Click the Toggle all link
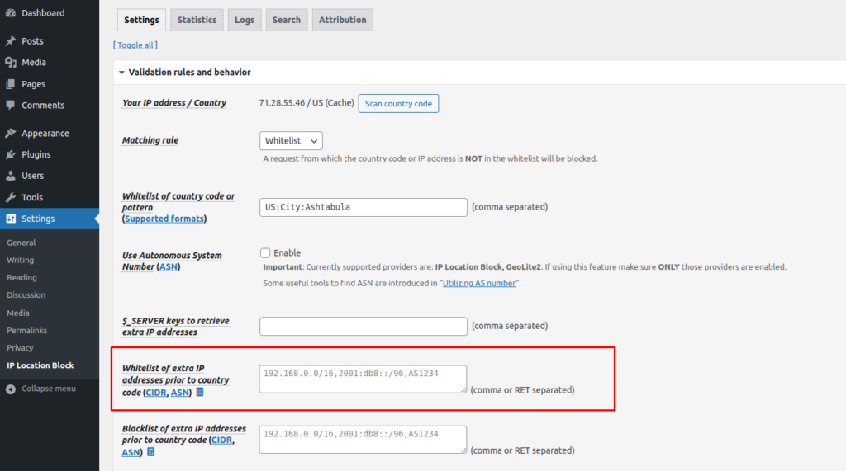This screenshot has height=471, width=846. (x=135, y=45)
